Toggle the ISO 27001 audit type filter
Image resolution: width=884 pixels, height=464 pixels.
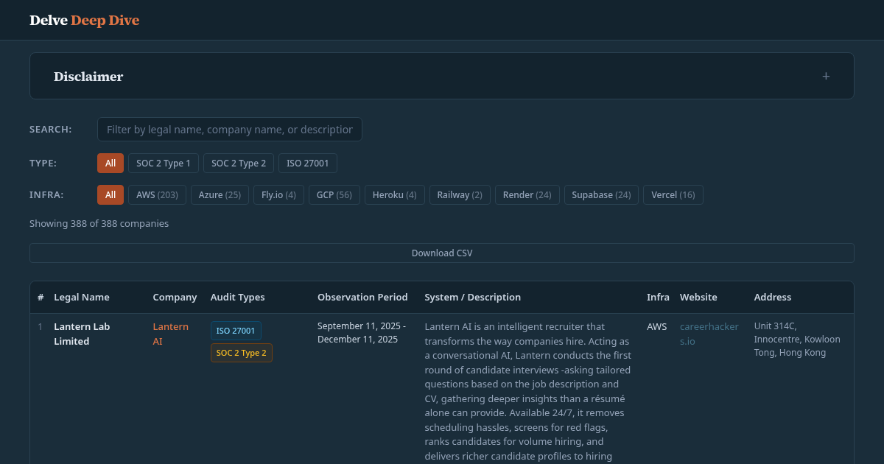[x=307, y=163]
